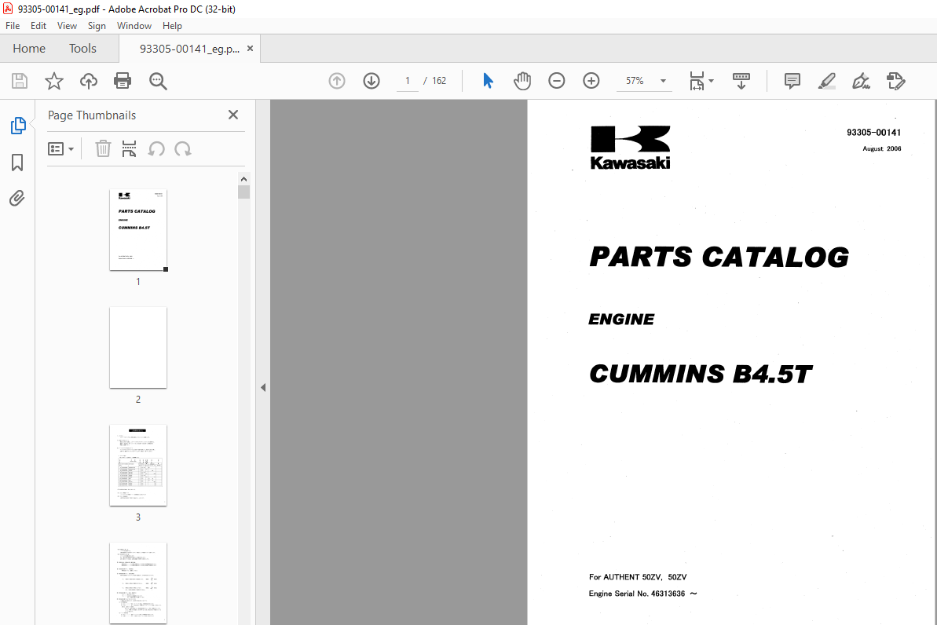Upload file to cloud icon

[89, 81]
